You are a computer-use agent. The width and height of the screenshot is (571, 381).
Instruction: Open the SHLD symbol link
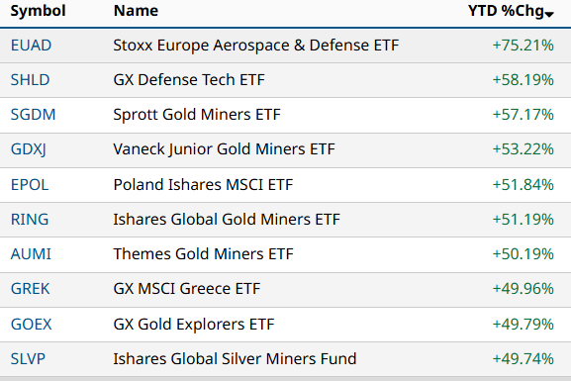tap(30, 80)
